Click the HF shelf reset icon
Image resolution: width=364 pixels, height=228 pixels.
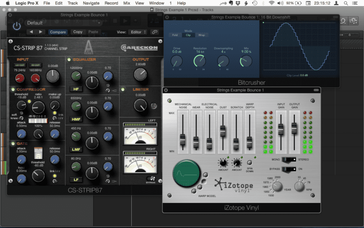(108, 90)
